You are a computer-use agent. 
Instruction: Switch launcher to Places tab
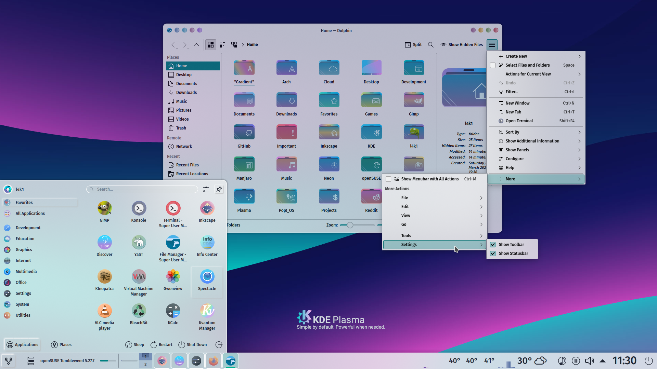point(61,345)
